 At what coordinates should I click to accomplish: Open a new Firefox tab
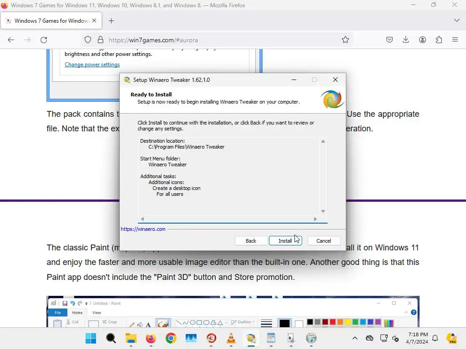coord(111,21)
